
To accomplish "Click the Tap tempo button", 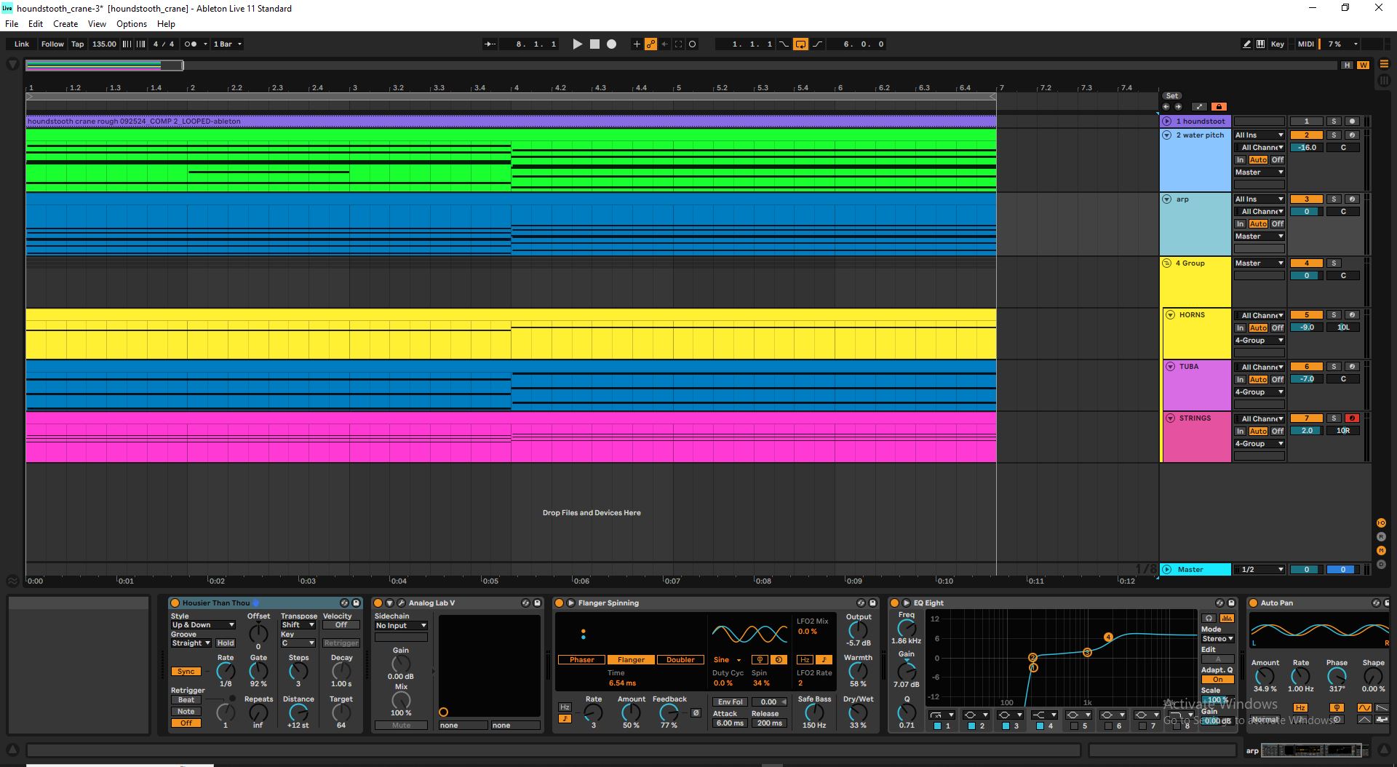I will [x=77, y=44].
